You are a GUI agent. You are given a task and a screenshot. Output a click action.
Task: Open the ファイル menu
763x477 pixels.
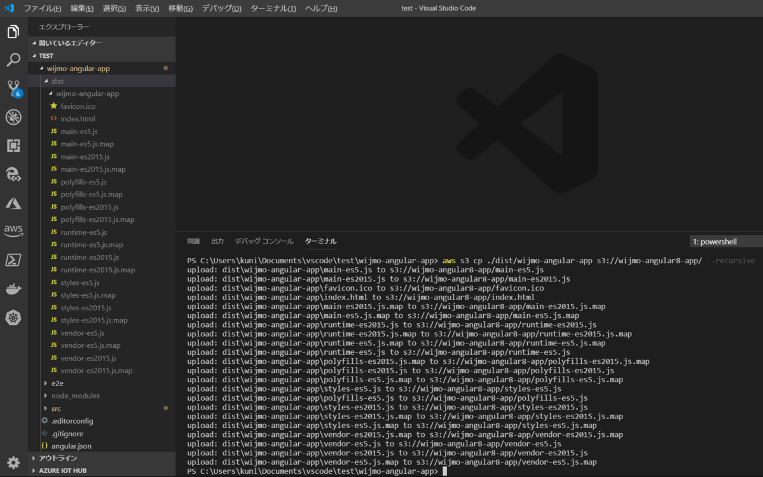coord(43,8)
